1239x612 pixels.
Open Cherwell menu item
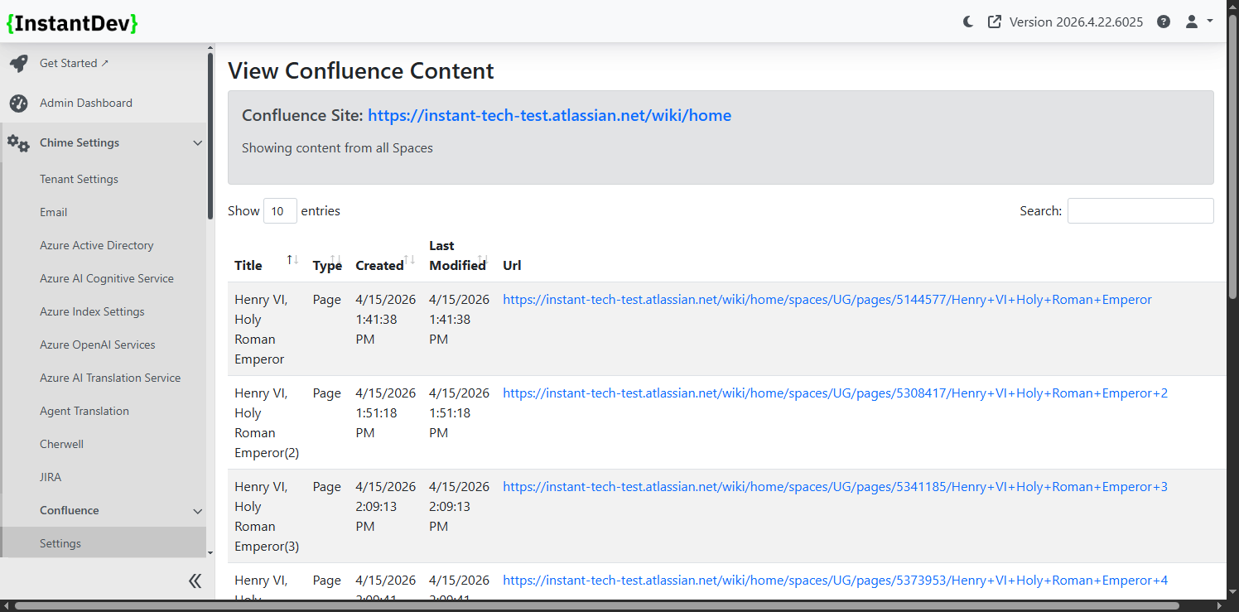(x=61, y=444)
